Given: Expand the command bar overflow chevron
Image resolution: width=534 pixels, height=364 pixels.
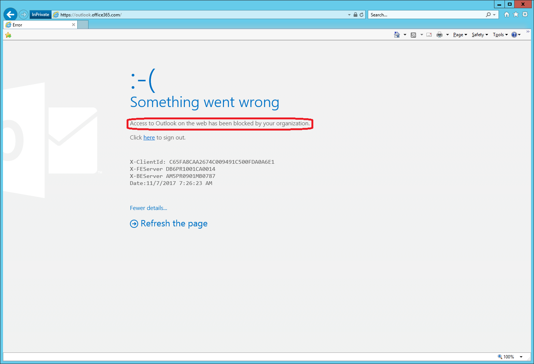Looking at the screenshot, I should pyautogui.click(x=528, y=32).
